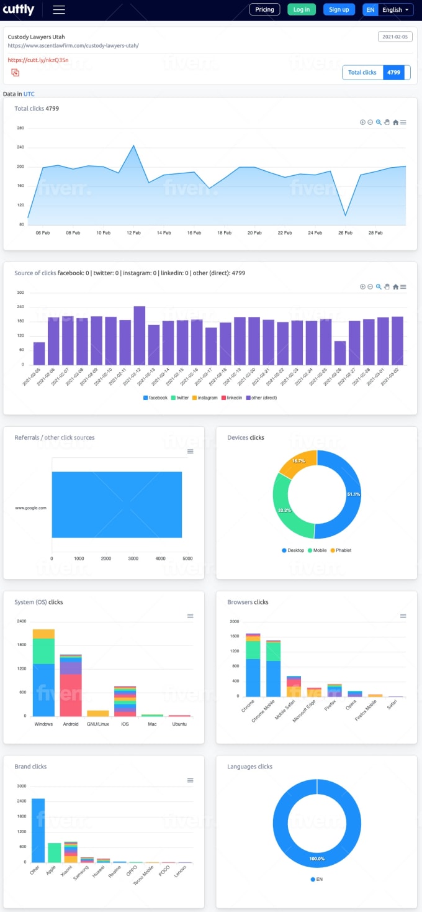Select the zoom selection tool on Source of clicks chart

(x=379, y=287)
